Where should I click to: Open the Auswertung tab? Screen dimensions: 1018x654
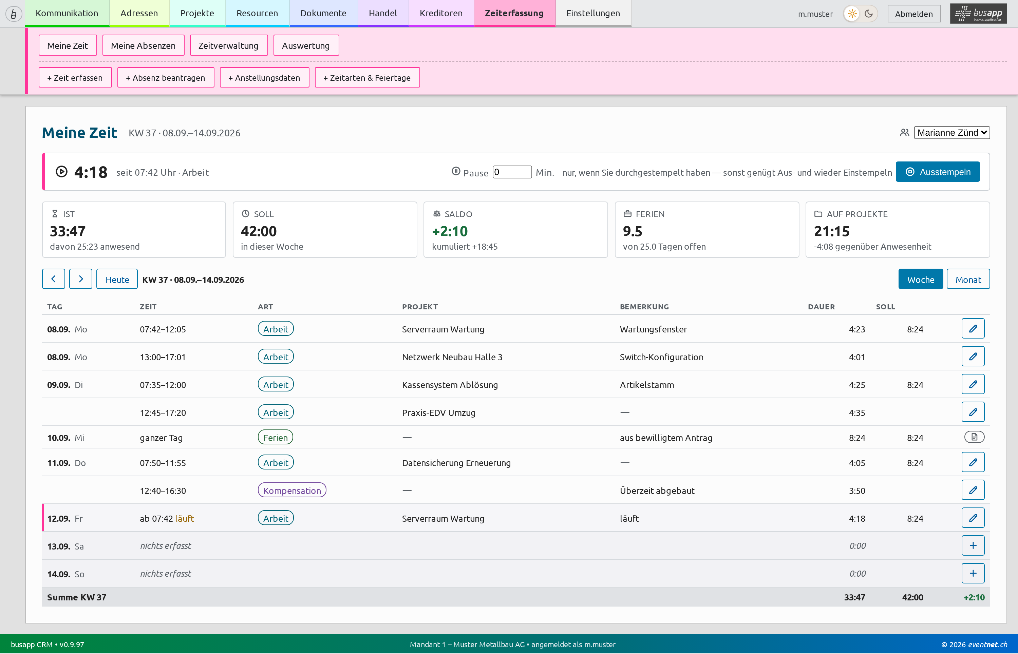tap(306, 45)
